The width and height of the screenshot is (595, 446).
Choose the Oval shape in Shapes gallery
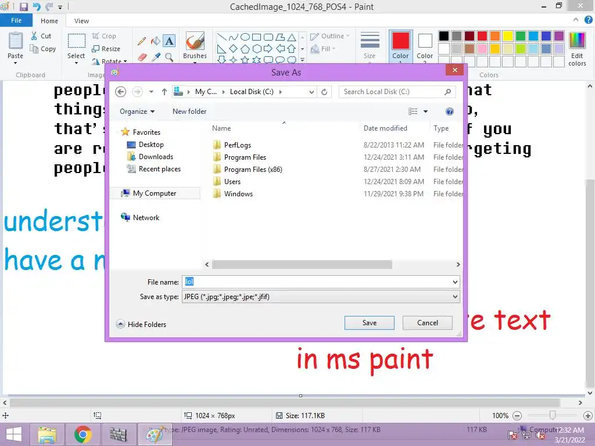[245, 37]
